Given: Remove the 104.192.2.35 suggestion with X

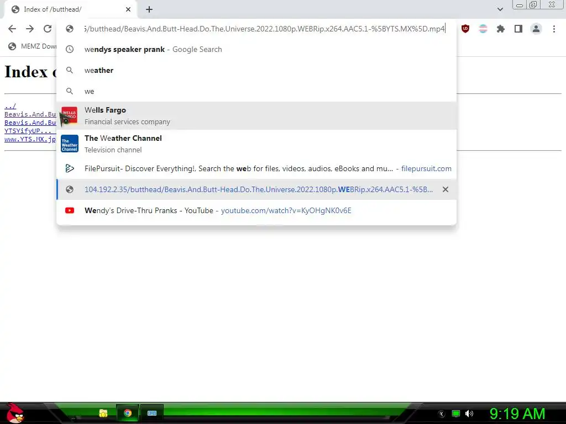Looking at the screenshot, I should coord(446,189).
